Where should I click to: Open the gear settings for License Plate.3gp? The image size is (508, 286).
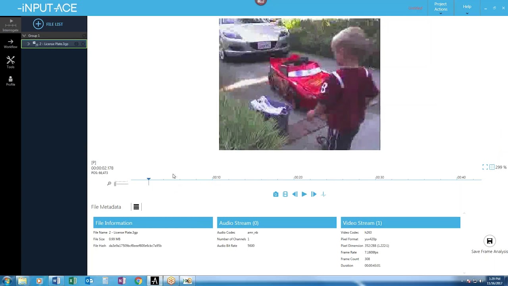point(83,44)
